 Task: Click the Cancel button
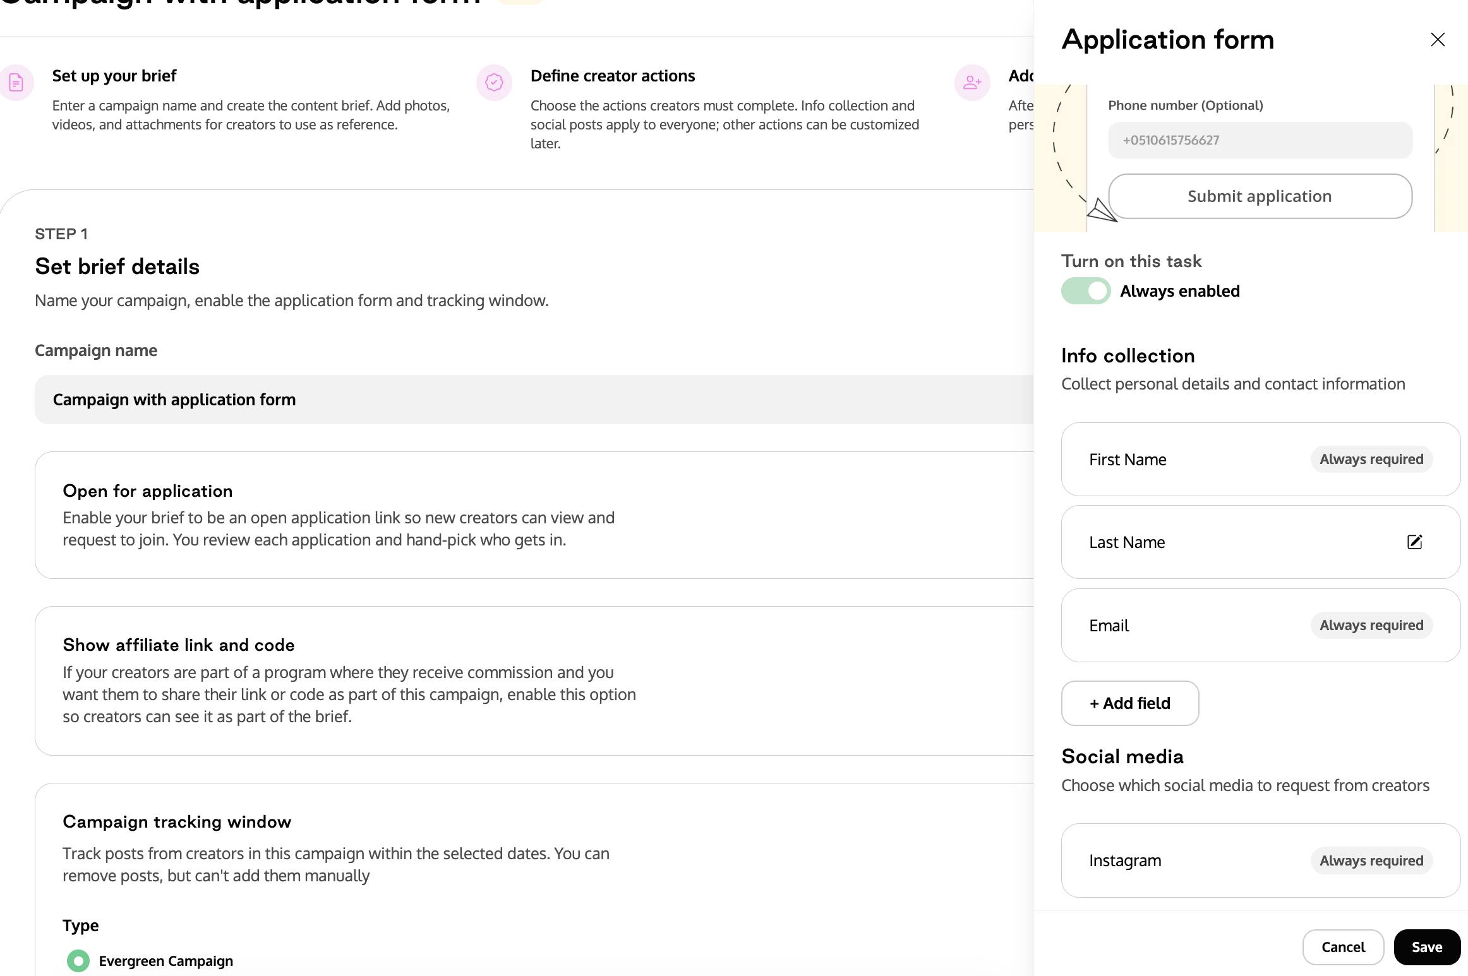coord(1343,947)
